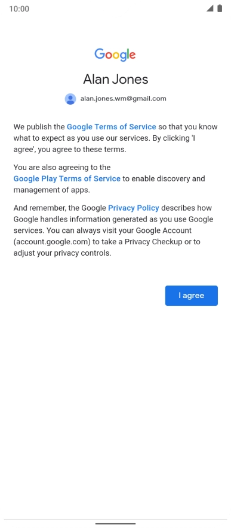The height and width of the screenshot is (528, 231).
Task: Tap the Google logo at top
Action: pos(115,54)
